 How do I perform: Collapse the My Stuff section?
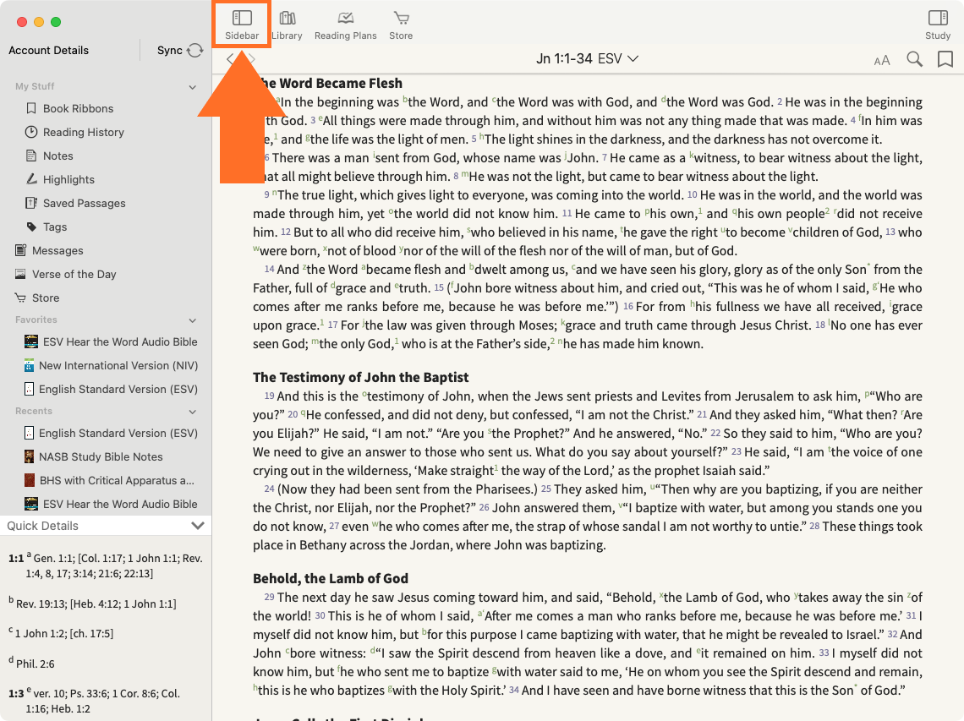tap(193, 87)
